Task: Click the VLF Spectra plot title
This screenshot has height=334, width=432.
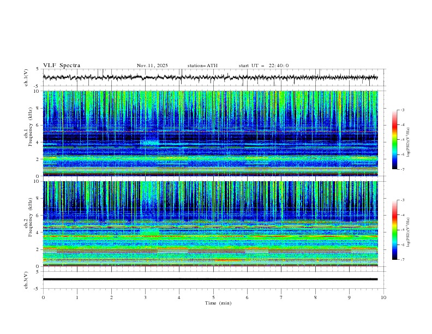Action: [x=62, y=65]
